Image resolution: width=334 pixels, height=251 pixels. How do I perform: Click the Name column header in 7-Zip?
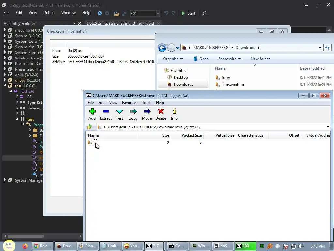point(112,135)
